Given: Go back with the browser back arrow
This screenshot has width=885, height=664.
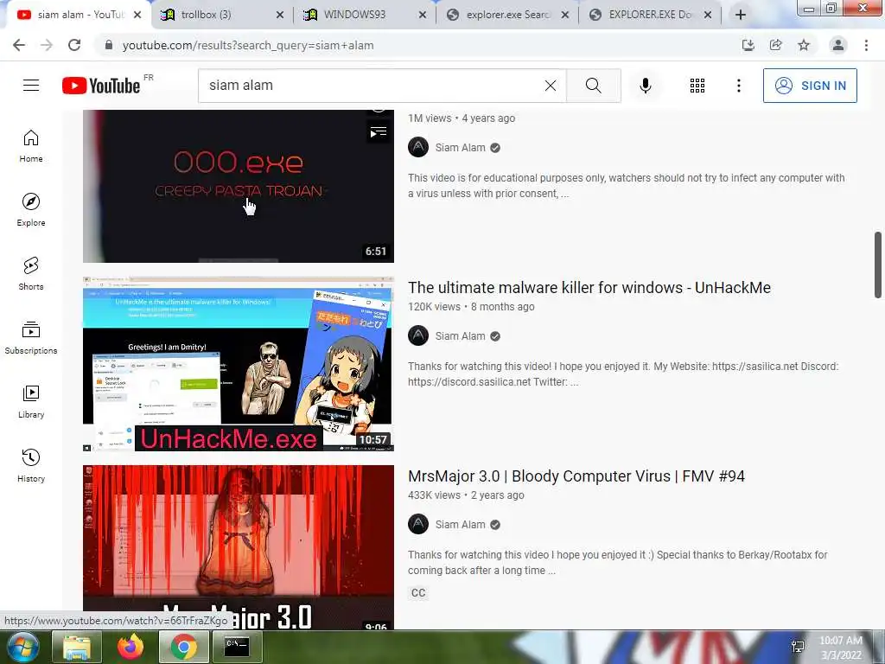Looking at the screenshot, I should coord(19,45).
